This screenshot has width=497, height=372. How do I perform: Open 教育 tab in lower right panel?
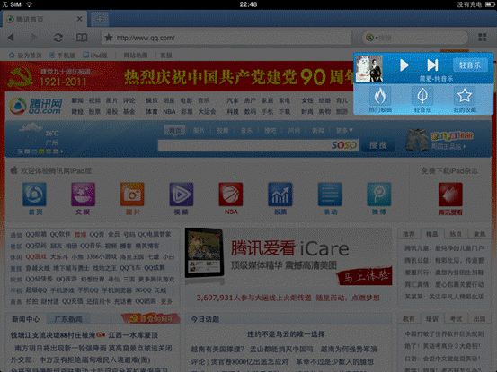(x=409, y=319)
